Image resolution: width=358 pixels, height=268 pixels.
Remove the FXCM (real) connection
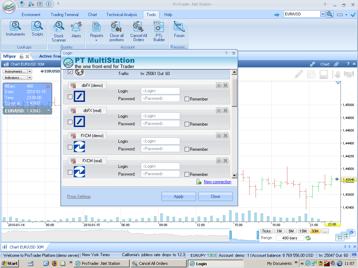point(225,161)
